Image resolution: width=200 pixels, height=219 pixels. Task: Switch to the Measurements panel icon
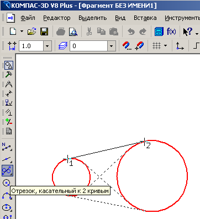(9, 93)
